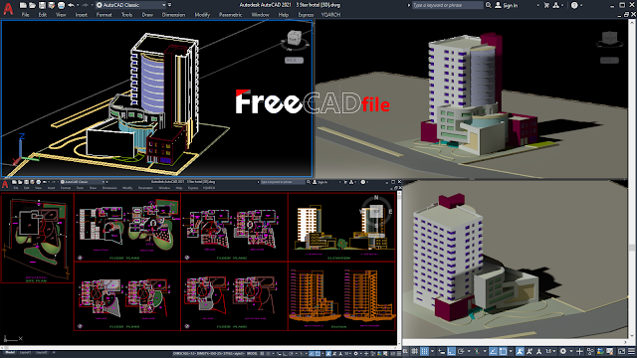Click the search magnifier icon in the title bar

pyautogui.click(x=489, y=5)
